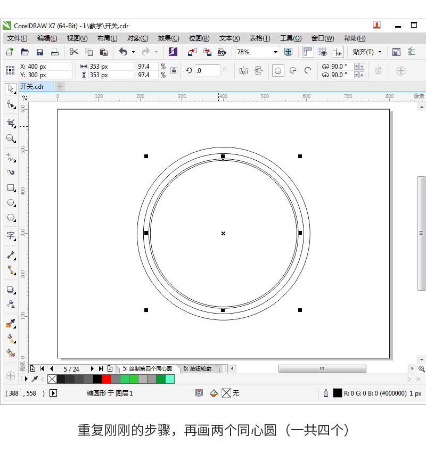Open the 位图(B) menu
This screenshot has height=452, width=426.
[x=199, y=38]
